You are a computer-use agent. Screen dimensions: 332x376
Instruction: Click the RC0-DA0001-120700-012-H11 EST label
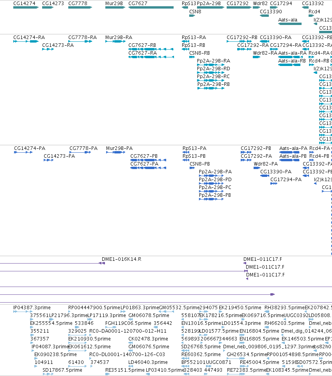coord(128,331)
